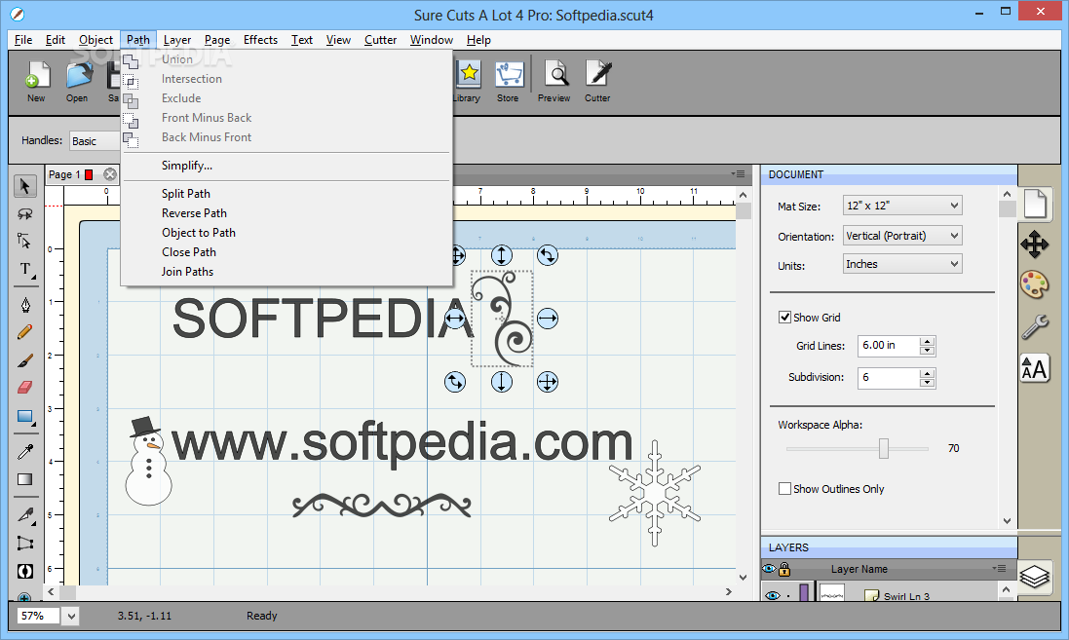The height and width of the screenshot is (640, 1069).
Task: Select the Gradient tool
Action: (25, 479)
